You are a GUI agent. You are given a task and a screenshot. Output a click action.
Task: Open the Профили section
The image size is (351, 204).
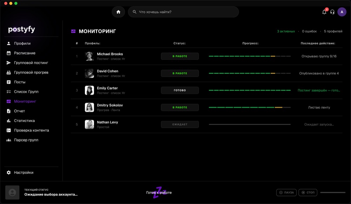[22, 43]
